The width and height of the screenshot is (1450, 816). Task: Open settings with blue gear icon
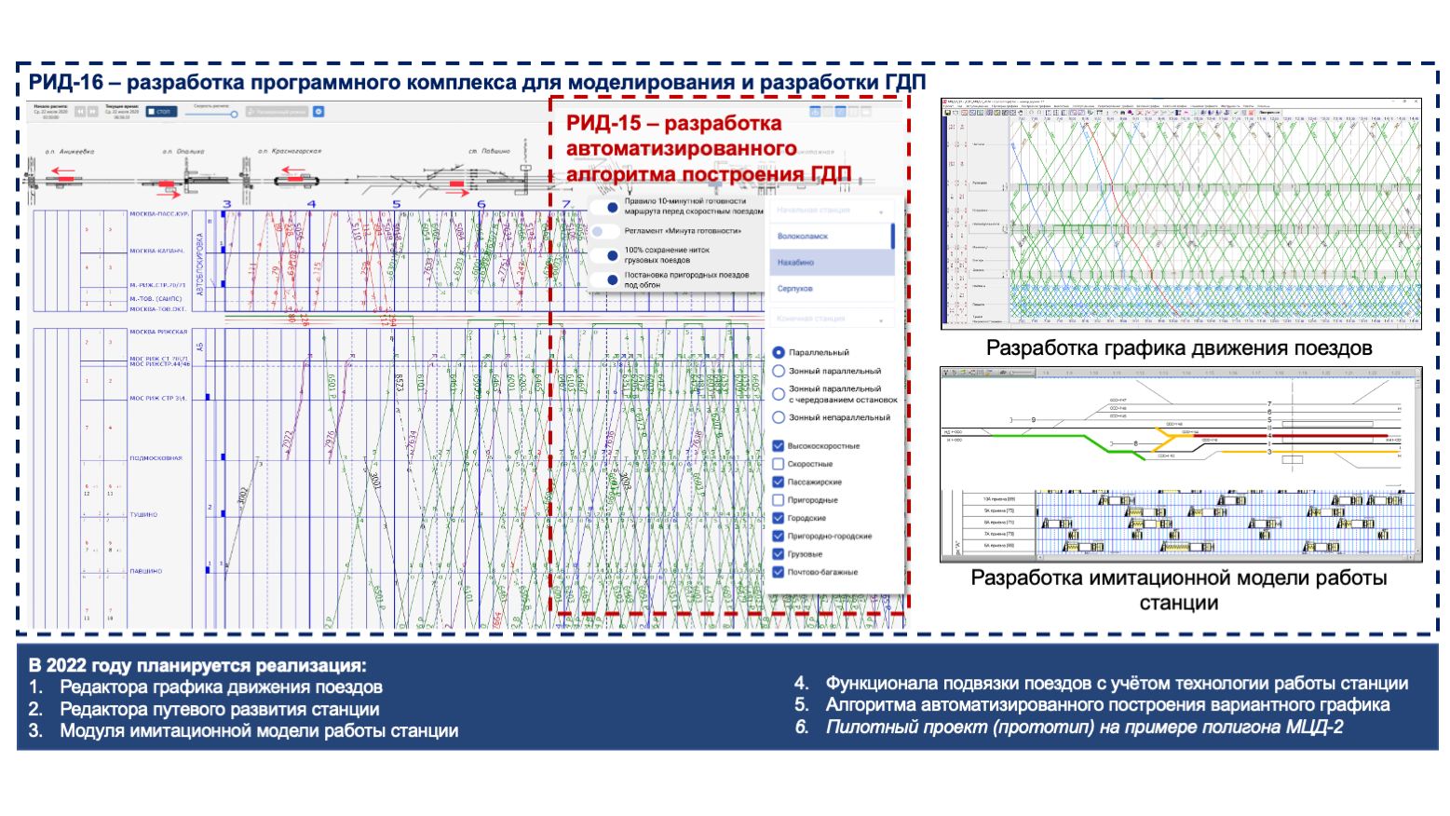tap(318, 112)
